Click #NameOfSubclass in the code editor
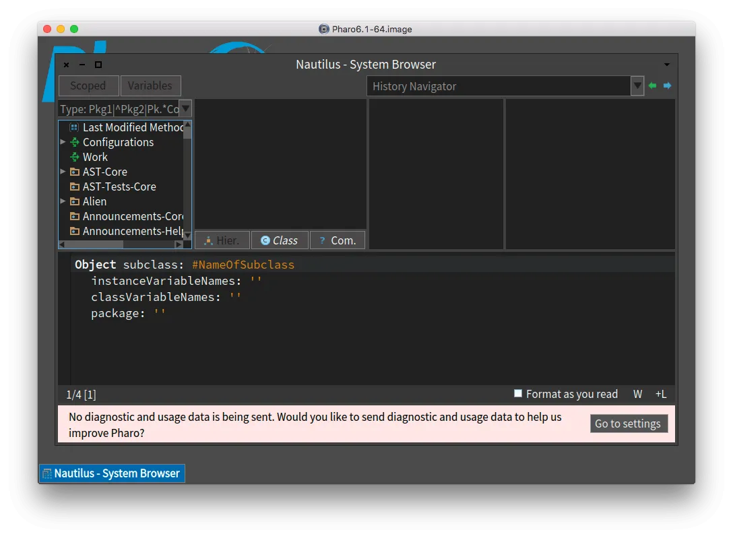The height and width of the screenshot is (538, 733). [x=243, y=265]
